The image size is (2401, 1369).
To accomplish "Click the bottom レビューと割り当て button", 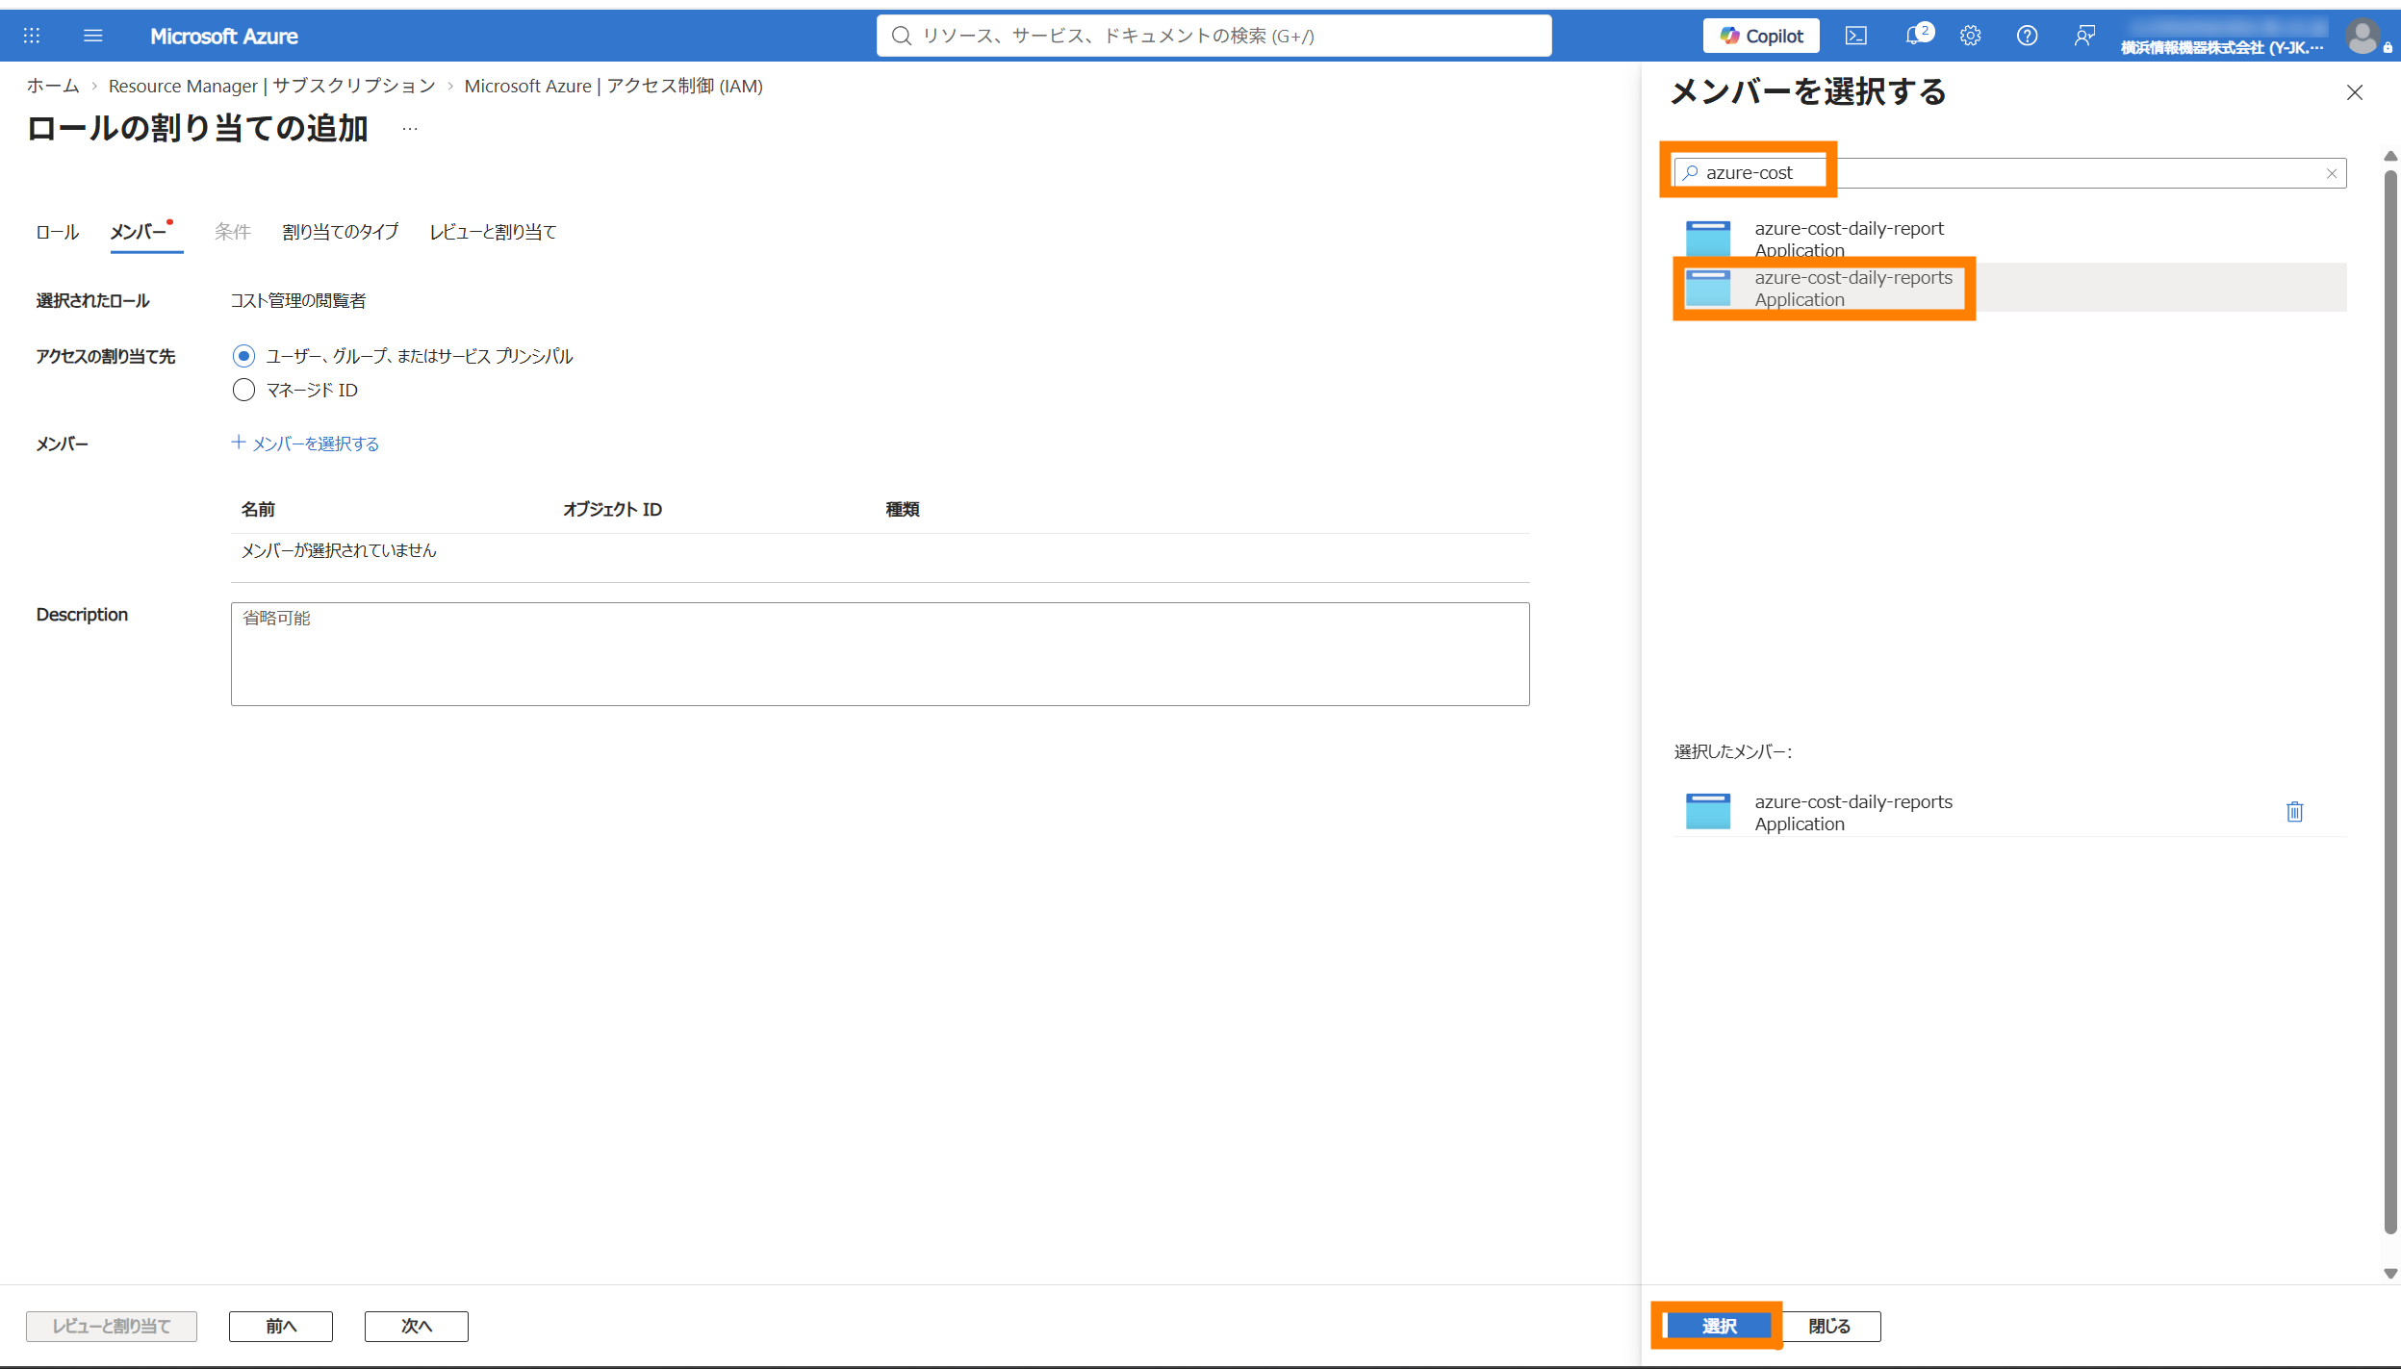I will point(112,1326).
